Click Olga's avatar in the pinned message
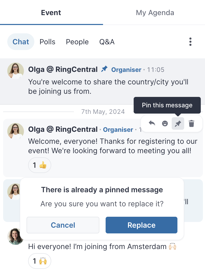This screenshot has width=205, height=273. (x=16, y=71)
